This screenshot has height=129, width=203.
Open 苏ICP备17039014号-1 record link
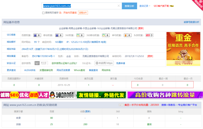(x=43, y=56)
